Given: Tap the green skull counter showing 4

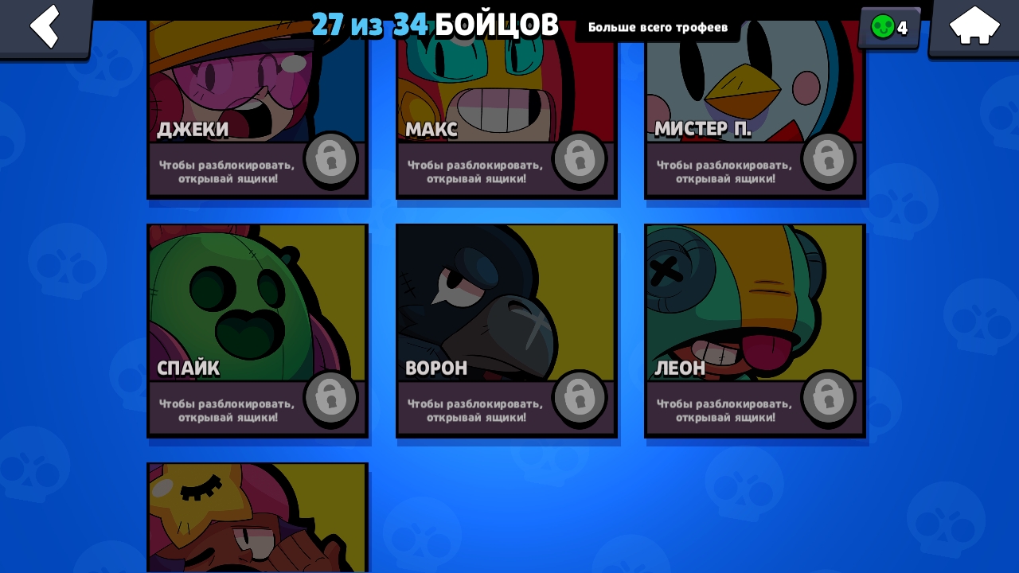Looking at the screenshot, I should tap(890, 28).
